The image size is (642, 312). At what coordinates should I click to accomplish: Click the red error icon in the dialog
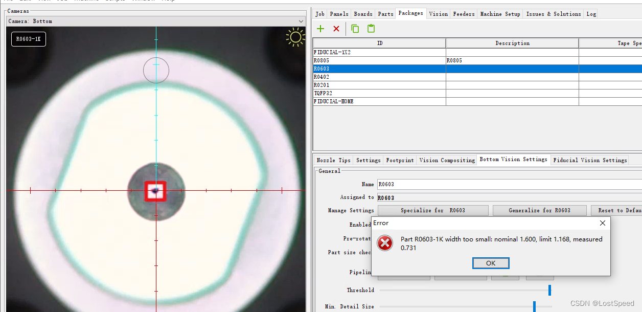[385, 243]
